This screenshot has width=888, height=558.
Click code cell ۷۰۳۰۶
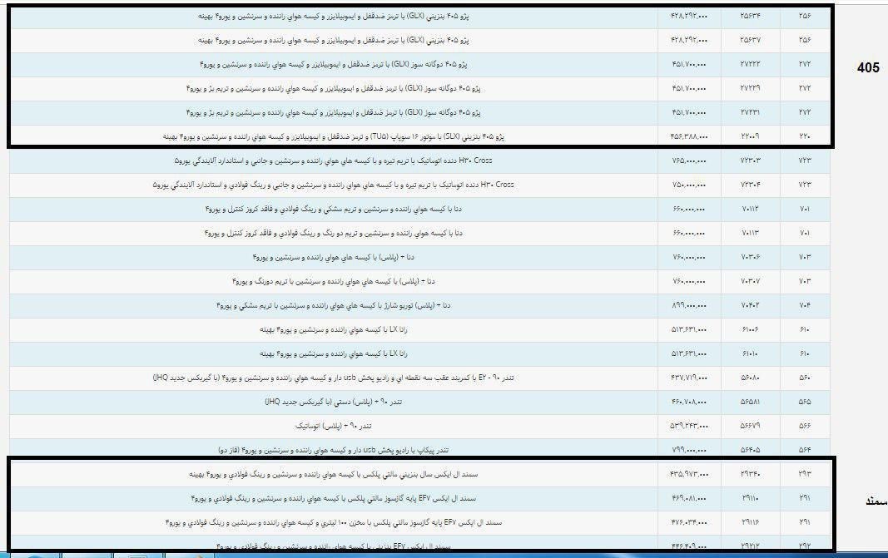coord(750,257)
